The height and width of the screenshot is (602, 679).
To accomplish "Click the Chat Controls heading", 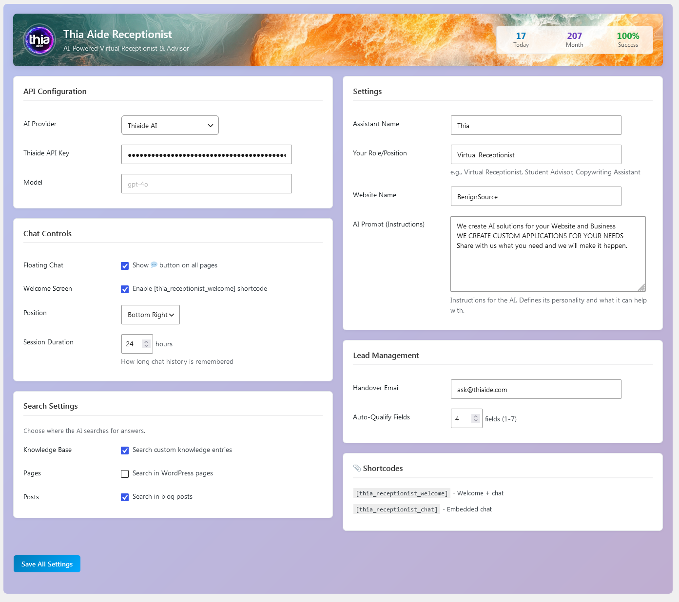I will pyautogui.click(x=47, y=233).
